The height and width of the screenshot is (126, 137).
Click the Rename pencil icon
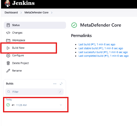(8, 71)
